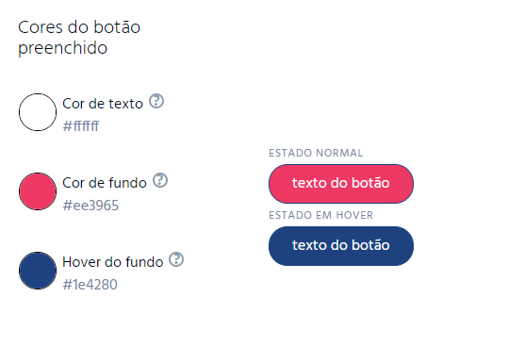The width and height of the screenshot is (508, 347).
Task: Click the 'Cor de fundo' label
Action: (105, 183)
